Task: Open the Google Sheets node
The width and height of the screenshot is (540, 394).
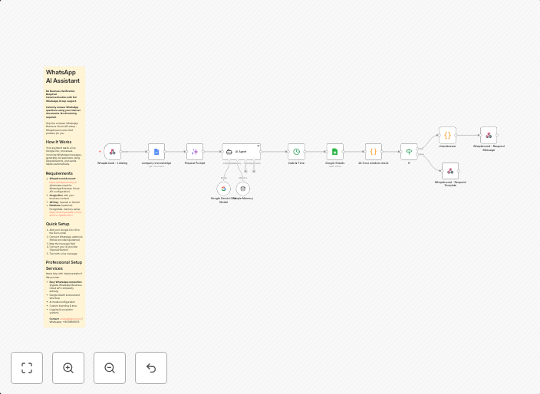Action: tap(334, 152)
